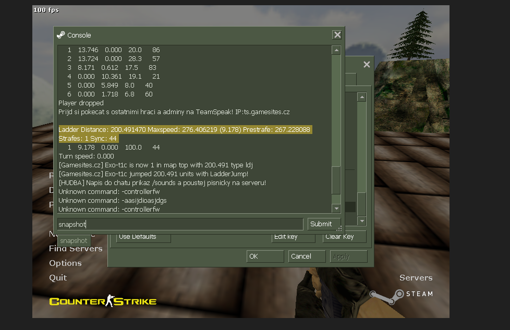Click the Counter-Strike logo
The height and width of the screenshot is (330, 510).
pyautogui.click(x=103, y=301)
